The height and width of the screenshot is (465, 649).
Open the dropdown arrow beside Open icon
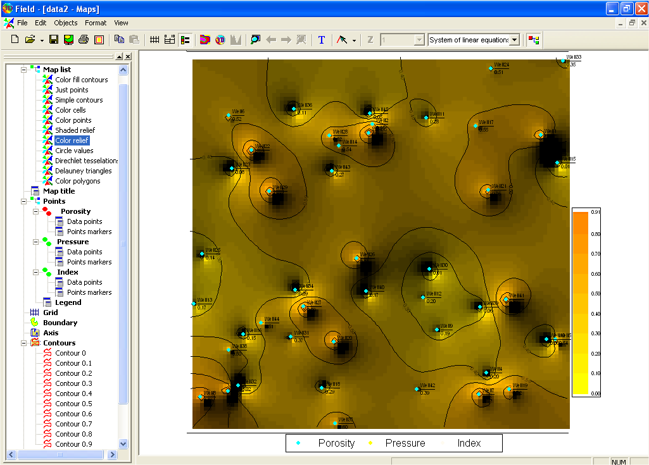pos(42,40)
